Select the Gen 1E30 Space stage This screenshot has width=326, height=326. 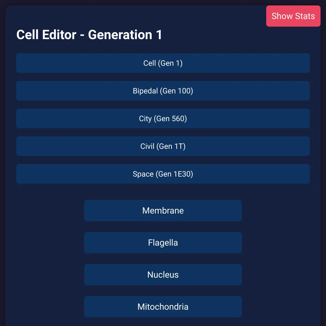coord(163,174)
